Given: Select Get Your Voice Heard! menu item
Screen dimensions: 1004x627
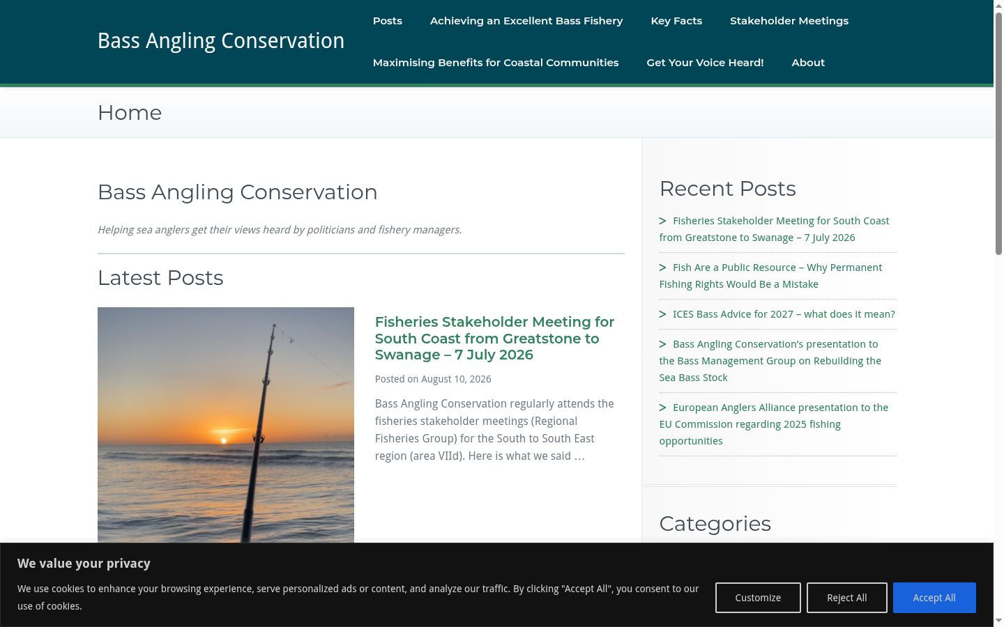Looking at the screenshot, I should [x=705, y=63].
